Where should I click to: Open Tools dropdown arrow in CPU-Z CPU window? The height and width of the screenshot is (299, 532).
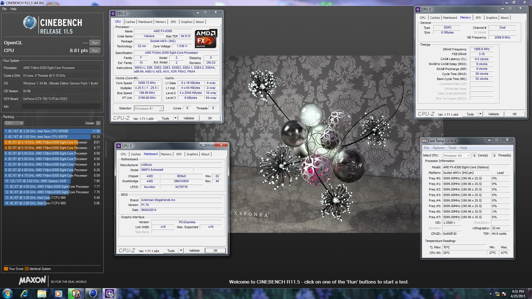(175, 118)
